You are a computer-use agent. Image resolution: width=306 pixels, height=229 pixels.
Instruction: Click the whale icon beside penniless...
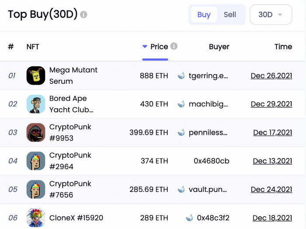point(181,133)
